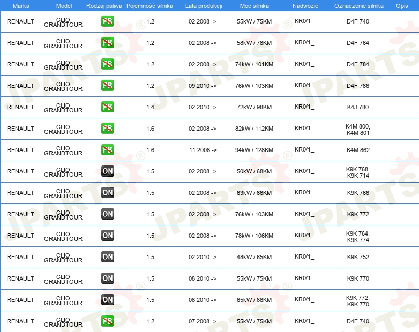Select power value 65kW / 88KM

[x=254, y=300]
